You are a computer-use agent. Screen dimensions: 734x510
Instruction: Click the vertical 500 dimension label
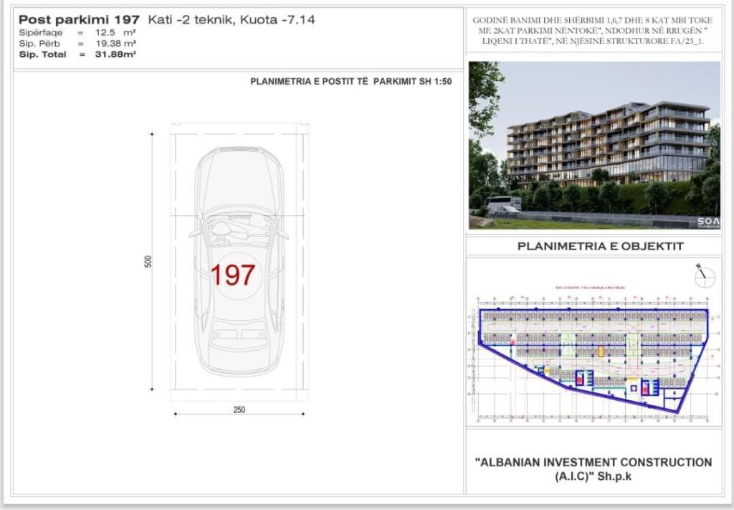coord(148,261)
